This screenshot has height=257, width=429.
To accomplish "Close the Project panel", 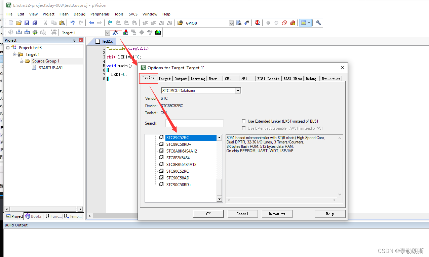I will coord(81,40).
